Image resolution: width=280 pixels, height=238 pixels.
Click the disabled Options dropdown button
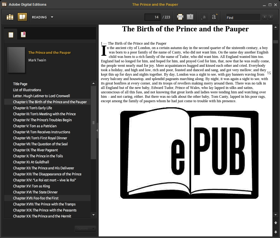pyautogui.click(x=85, y=229)
